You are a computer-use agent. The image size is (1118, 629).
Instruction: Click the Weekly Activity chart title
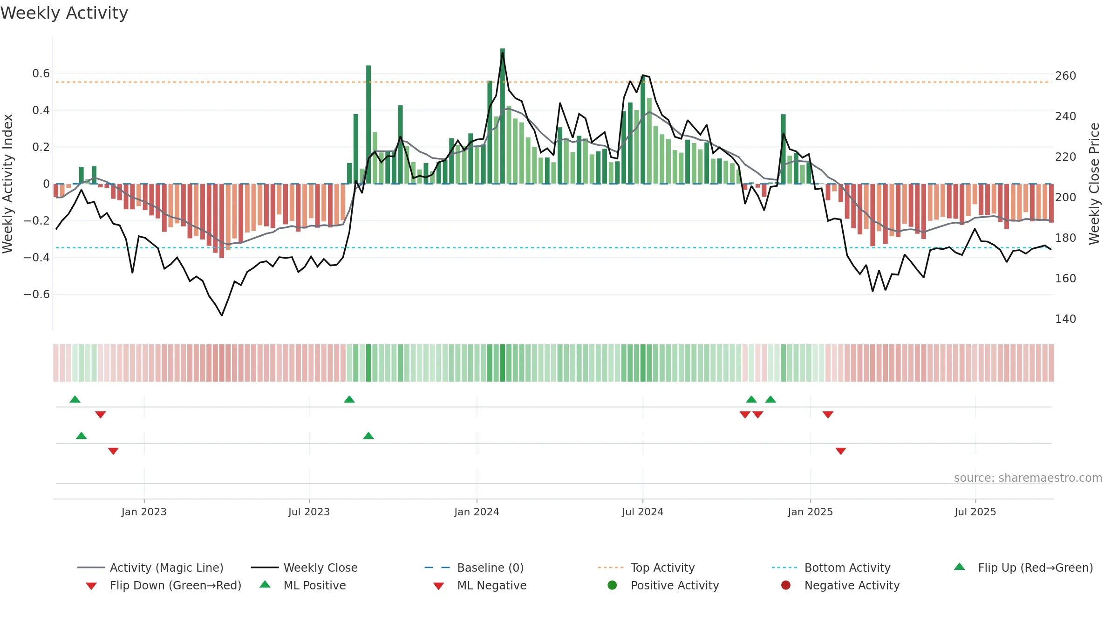(x=64, y=13)
